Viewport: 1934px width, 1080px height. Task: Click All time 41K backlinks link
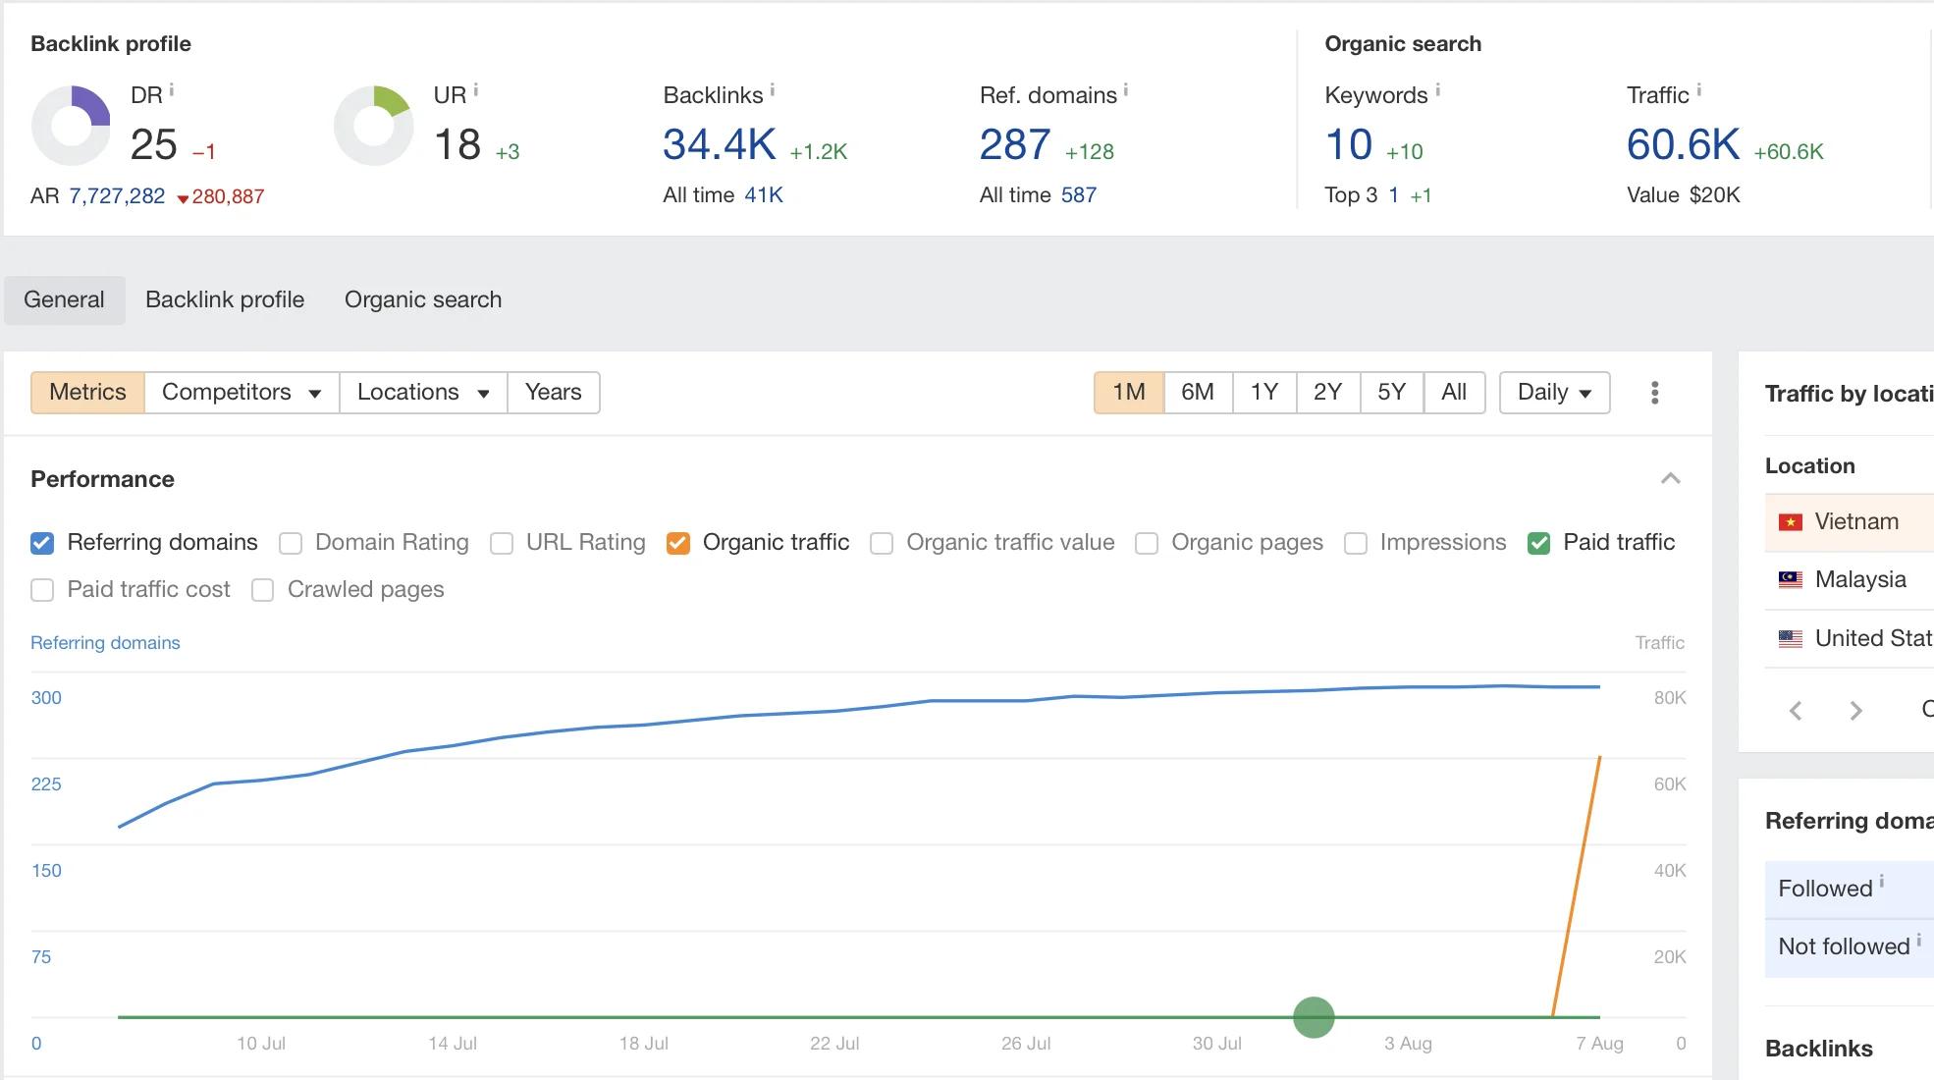click(x=764, y=195)
